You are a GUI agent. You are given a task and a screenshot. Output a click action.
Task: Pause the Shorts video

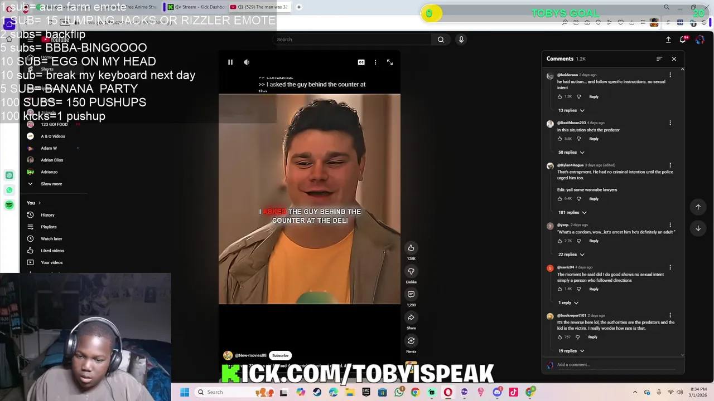(x=230, y=62)
